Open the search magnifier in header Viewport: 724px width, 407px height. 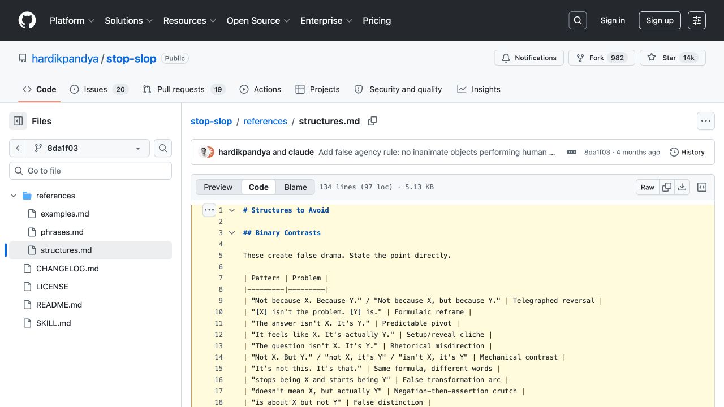coord(578,20)
